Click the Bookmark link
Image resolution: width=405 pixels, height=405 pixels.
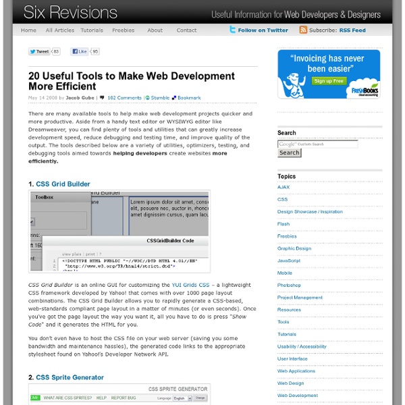(189, 98)
